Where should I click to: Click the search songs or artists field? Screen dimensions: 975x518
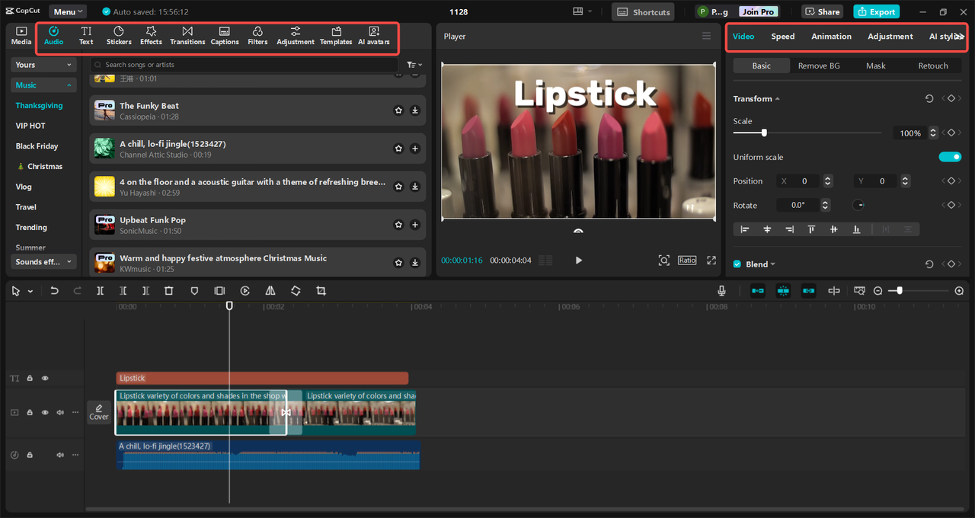[x=244, y=65]
